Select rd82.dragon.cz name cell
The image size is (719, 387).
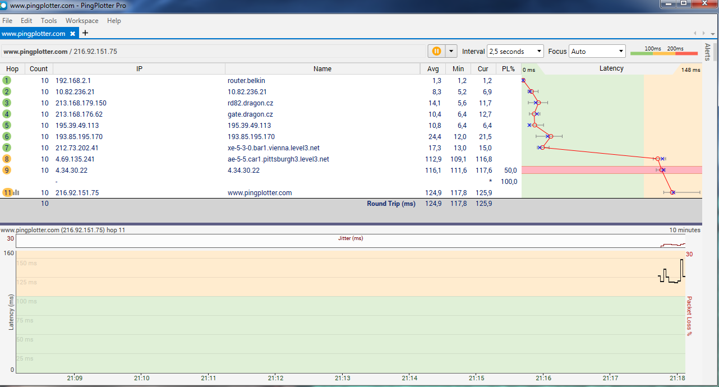pyautogui.click(x=250, y=103)
